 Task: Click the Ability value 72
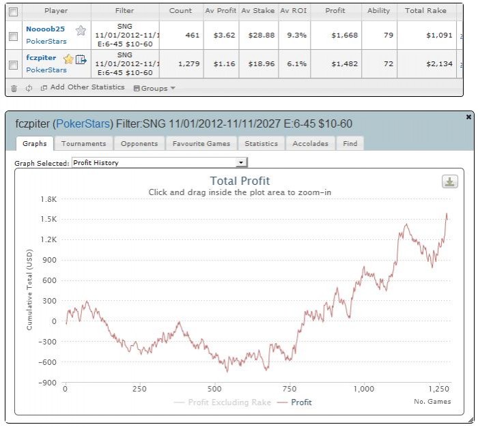[x=389, y=64]
